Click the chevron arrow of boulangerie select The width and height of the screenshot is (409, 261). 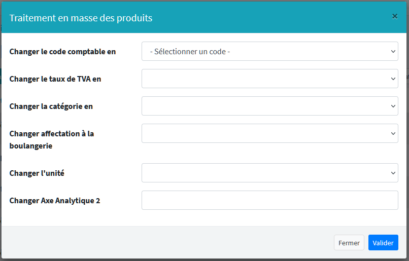coord(393,133)
